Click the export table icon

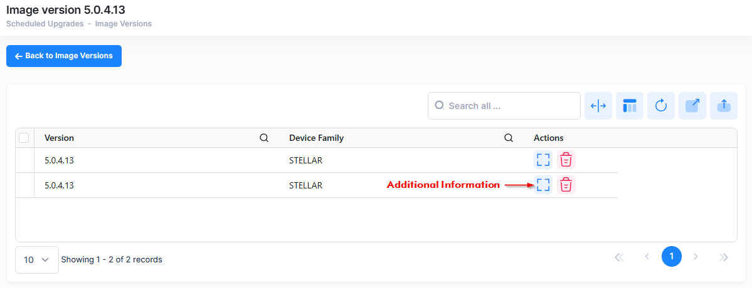tap(692, 106)
